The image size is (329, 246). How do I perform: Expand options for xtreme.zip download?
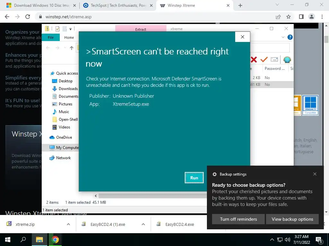pos(68,224)
